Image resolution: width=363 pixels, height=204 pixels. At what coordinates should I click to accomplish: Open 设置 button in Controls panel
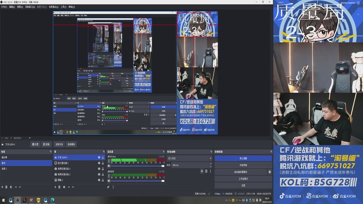click(243, 185)
